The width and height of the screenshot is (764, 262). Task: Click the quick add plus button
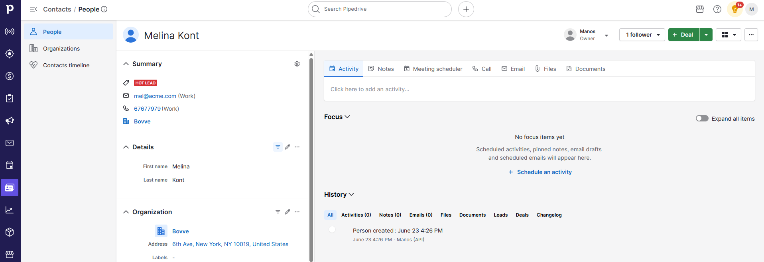[x=466, y=9]
